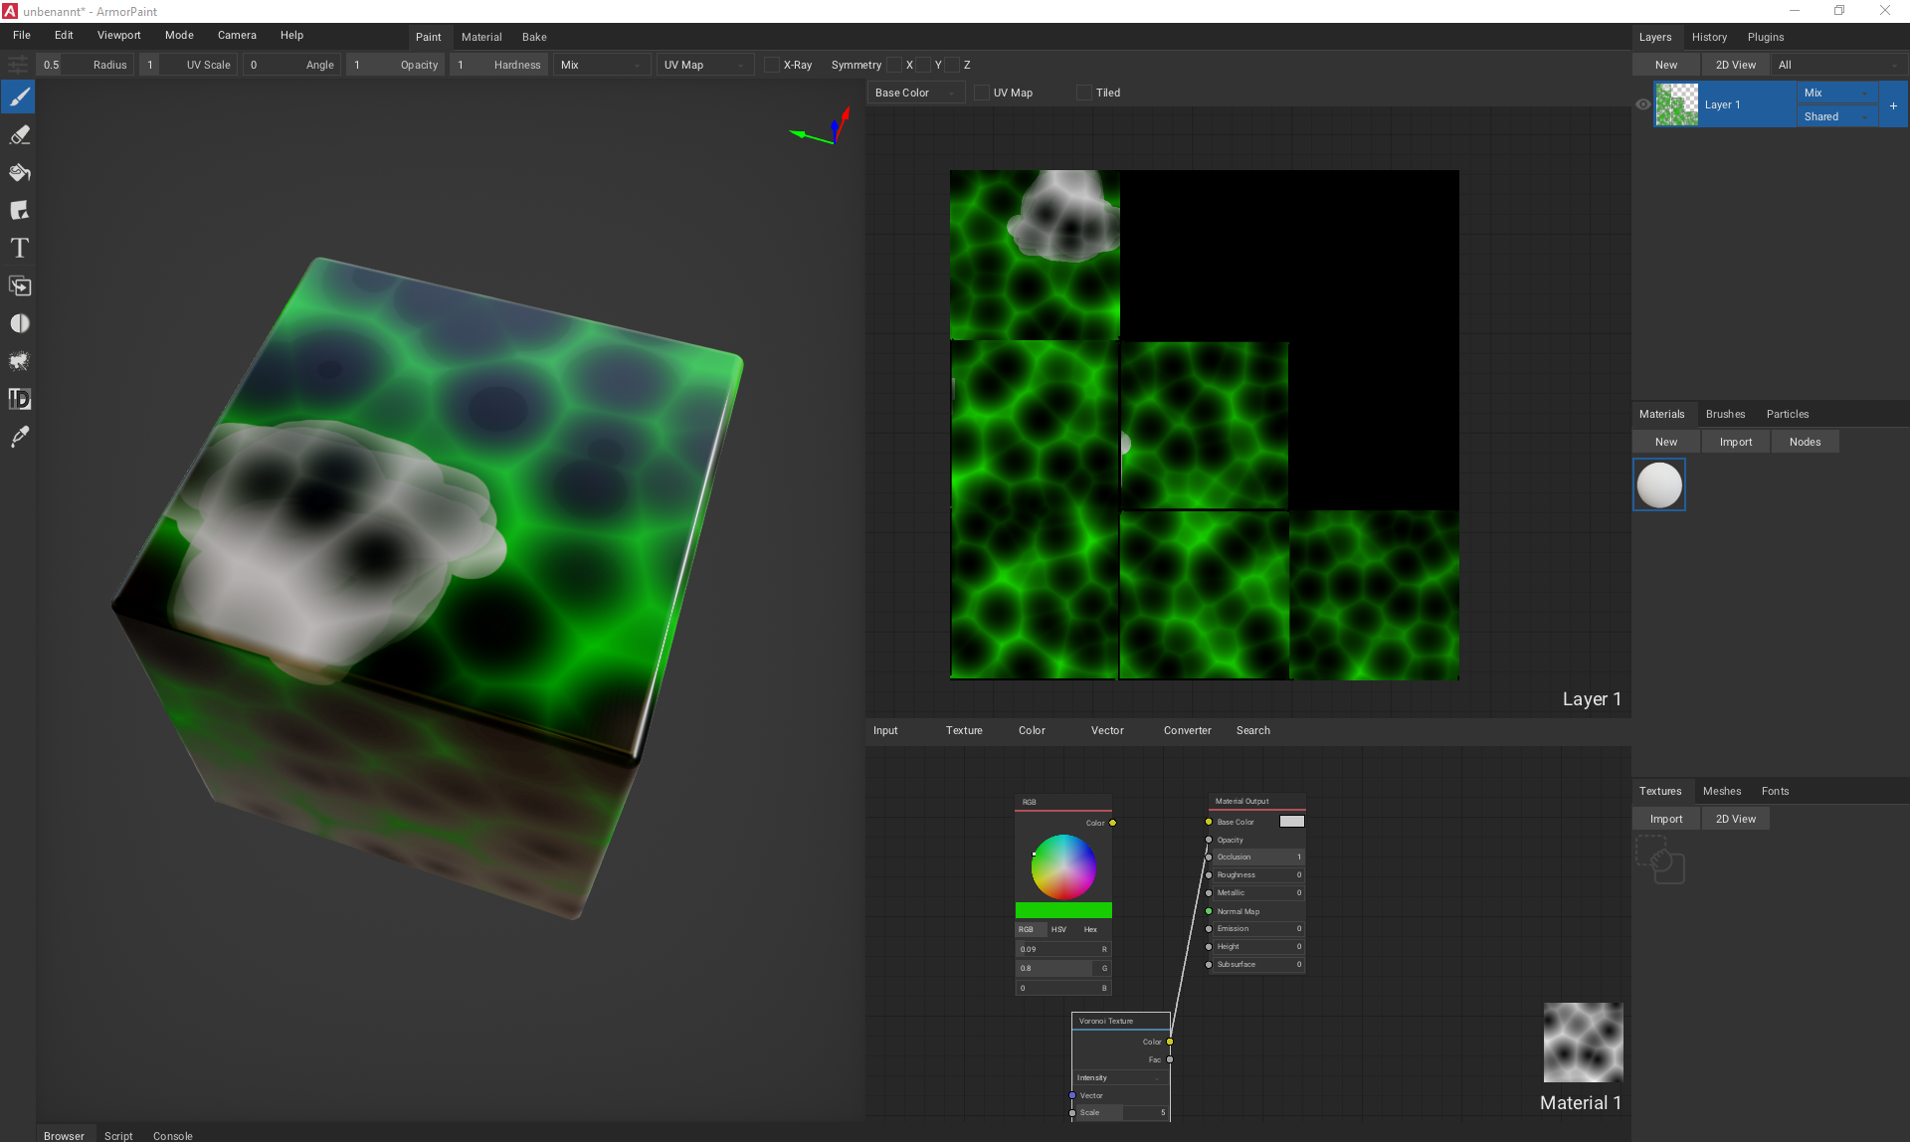The width and height of the screenshot is (1910, 1142).
Task: Select the Clone tool
Action: [19, 285]
